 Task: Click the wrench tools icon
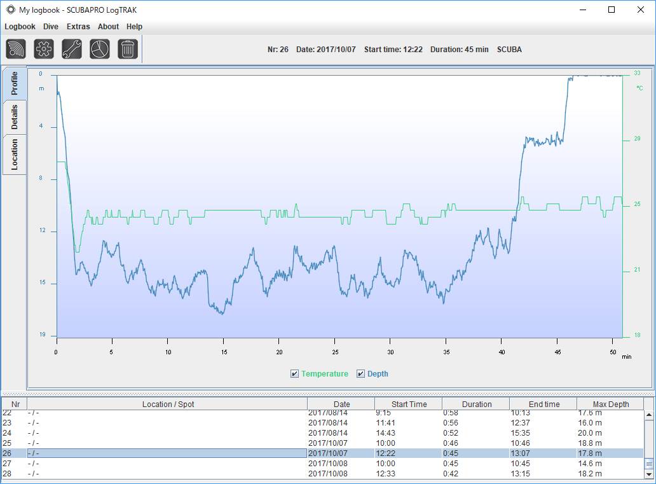(72, 49)
